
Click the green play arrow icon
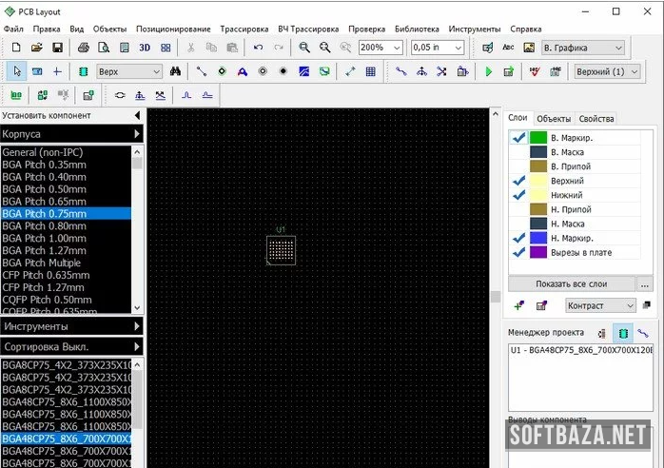coord(489,71)
